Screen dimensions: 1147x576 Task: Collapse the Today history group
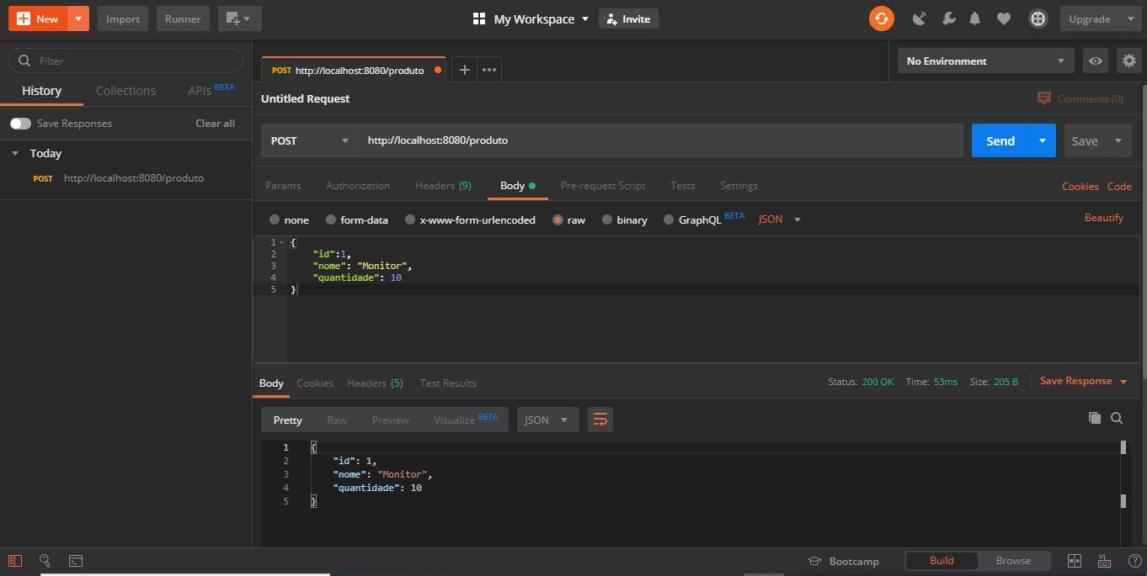tap(15, 153)
